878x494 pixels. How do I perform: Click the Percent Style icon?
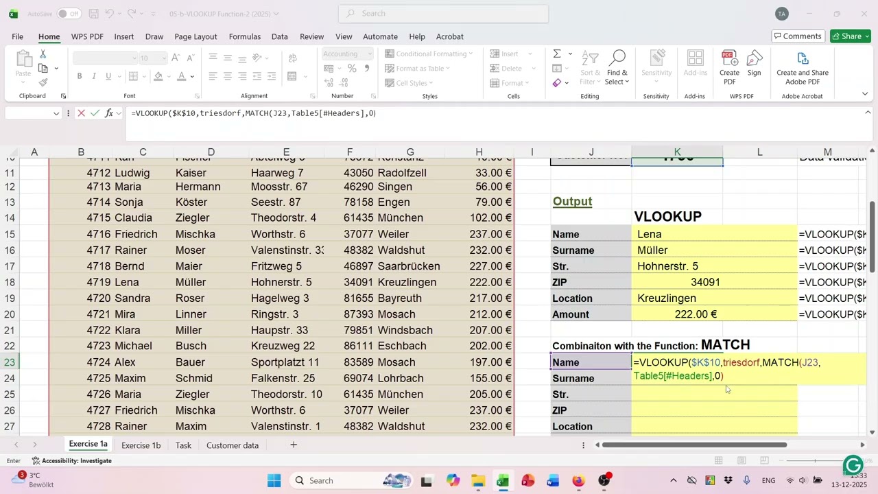[x=352, y=69]
